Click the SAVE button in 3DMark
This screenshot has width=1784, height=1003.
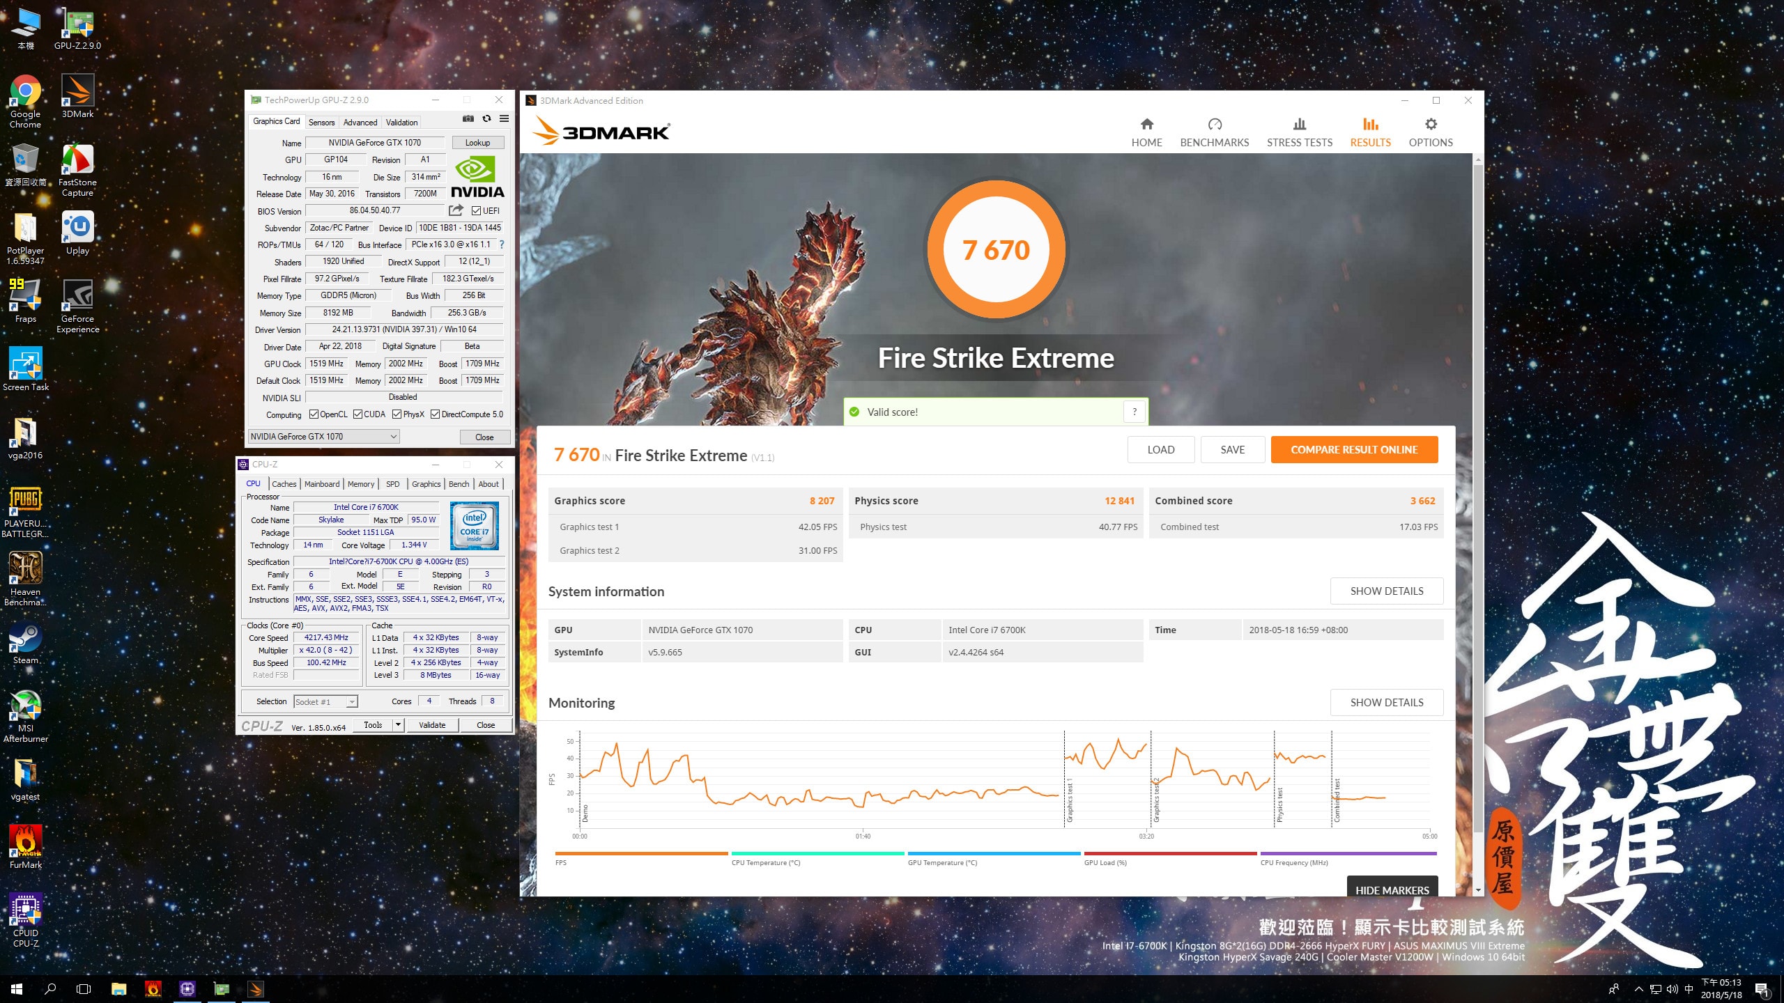1233,450
